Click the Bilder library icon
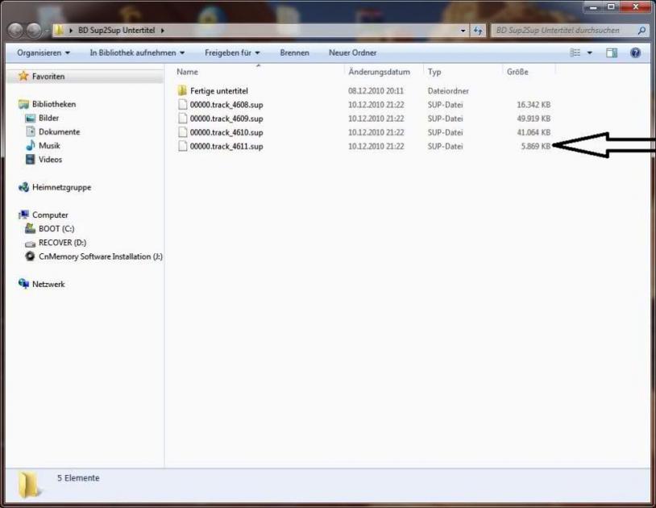656x508 pixels. click(30, 118)
